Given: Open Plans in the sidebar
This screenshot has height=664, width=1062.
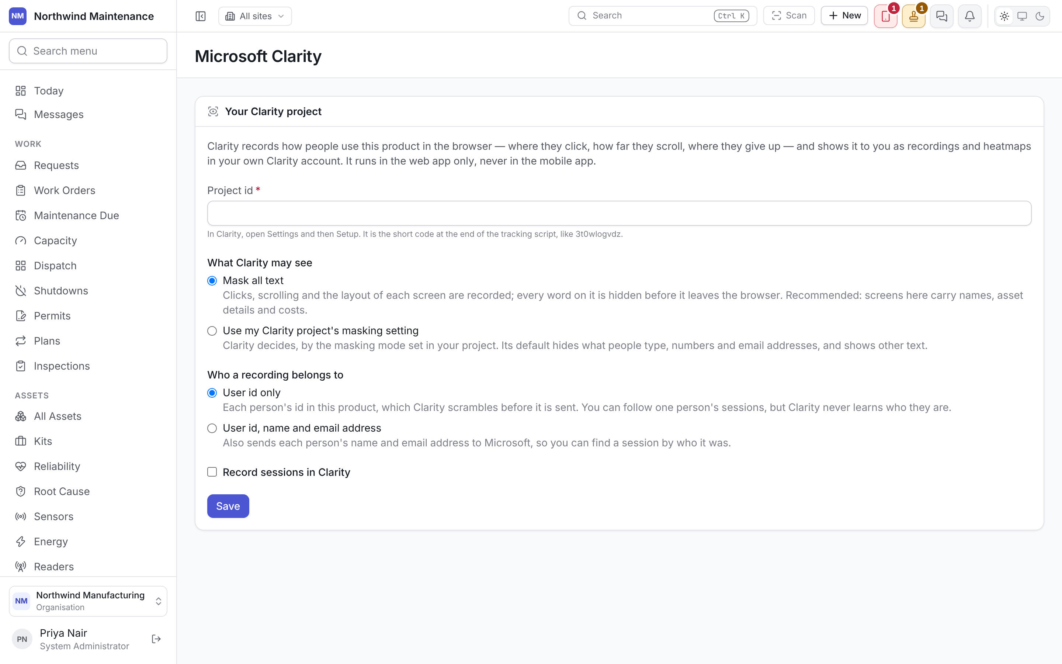Looking at the screenshot, I should 88,340.
